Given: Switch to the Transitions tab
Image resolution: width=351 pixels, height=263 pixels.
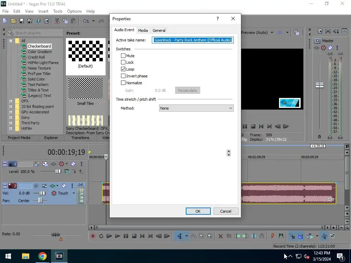Looking at the screenshot, I should tap(80, 138).
